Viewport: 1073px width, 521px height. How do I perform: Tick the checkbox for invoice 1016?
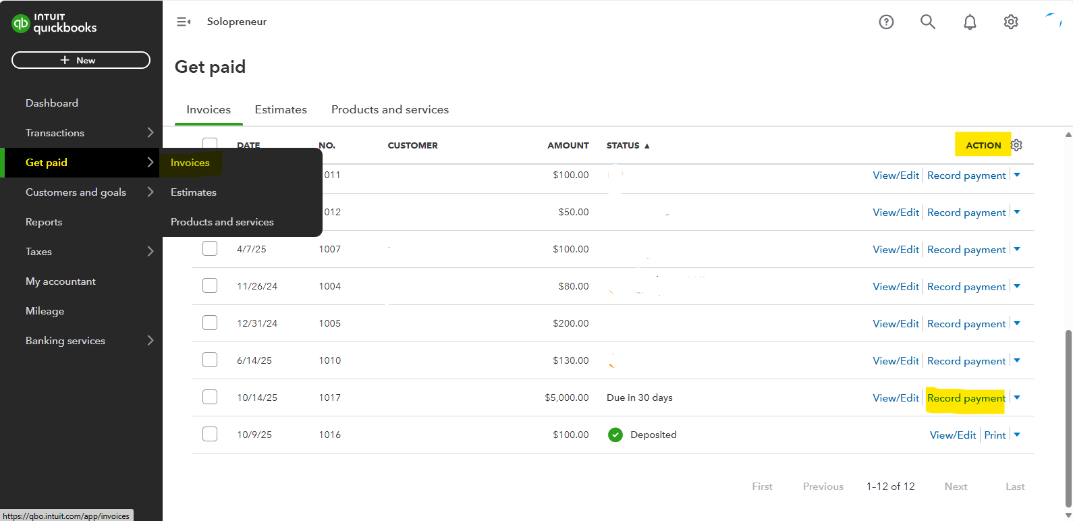click(210, 434)
